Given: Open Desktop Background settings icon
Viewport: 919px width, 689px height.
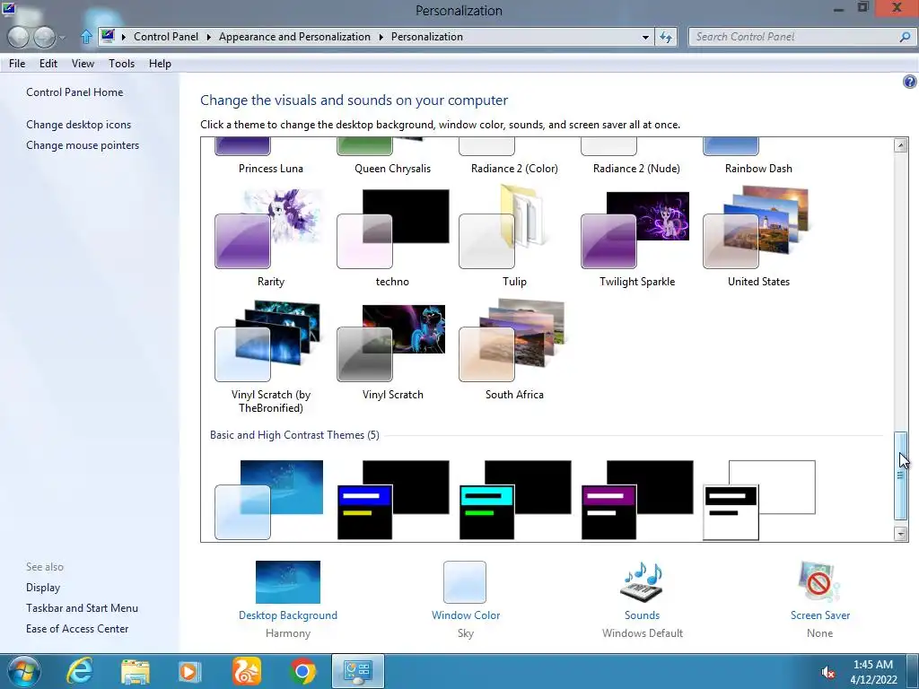Looking at the screenshot, I should coord(288,581).
